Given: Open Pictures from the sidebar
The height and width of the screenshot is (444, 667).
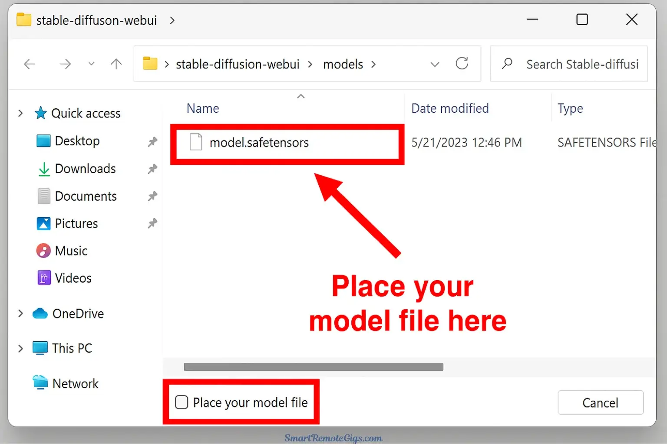Looking at the screenshot, I should [76, 224].
